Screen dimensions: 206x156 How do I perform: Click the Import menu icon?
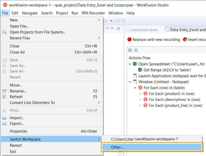[4, 118]
